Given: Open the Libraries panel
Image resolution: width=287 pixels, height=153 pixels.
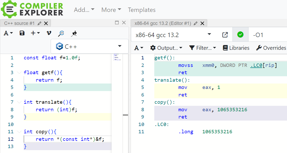Looking at the screenshot, I should click(x=236, y=48).
